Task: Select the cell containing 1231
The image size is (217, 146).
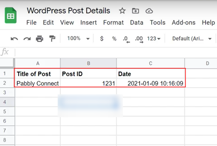Action: (x=88, y=83)
